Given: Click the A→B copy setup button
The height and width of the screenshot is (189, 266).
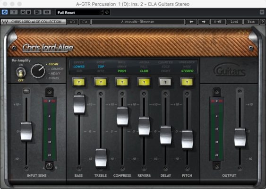Looking at the screenshot, I should point(218,22).
